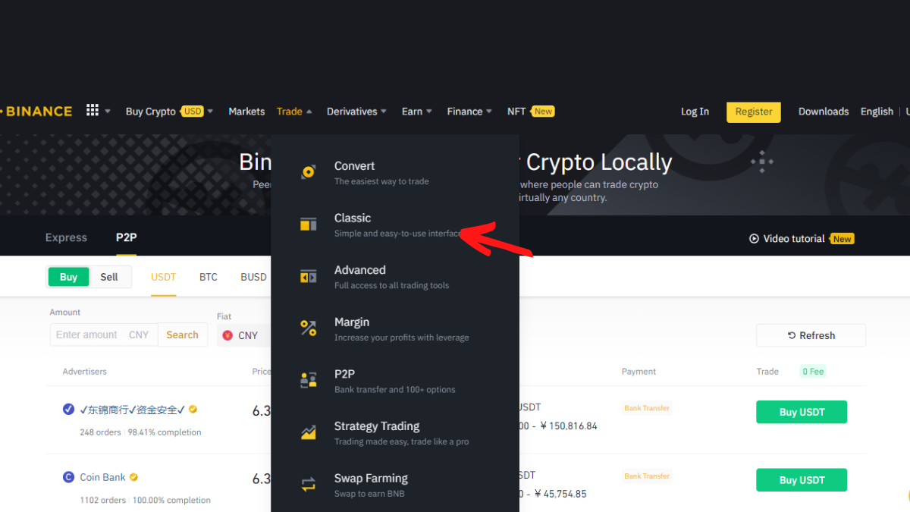The height and width of the screenshot is (512, 910).
Task: Open the English language selector
Action: click(877, 112)
